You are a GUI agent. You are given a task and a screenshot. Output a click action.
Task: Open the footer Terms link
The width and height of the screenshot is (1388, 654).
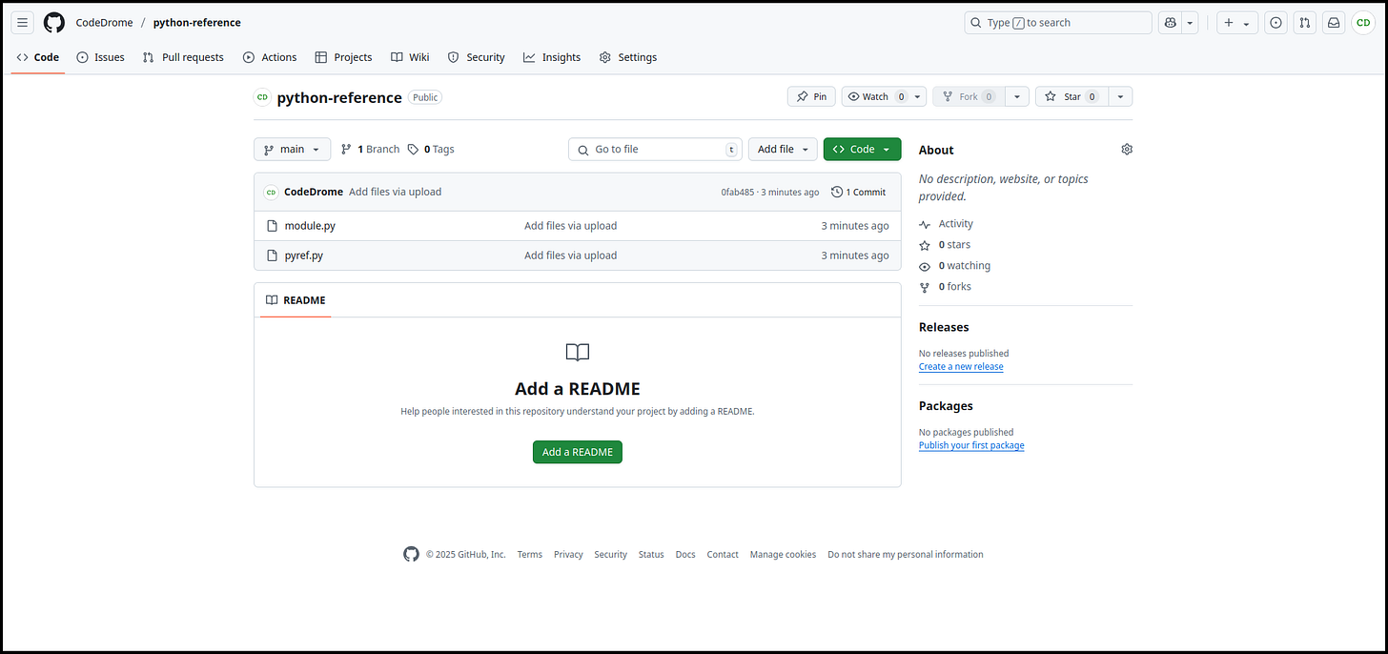tap(530, 555)
